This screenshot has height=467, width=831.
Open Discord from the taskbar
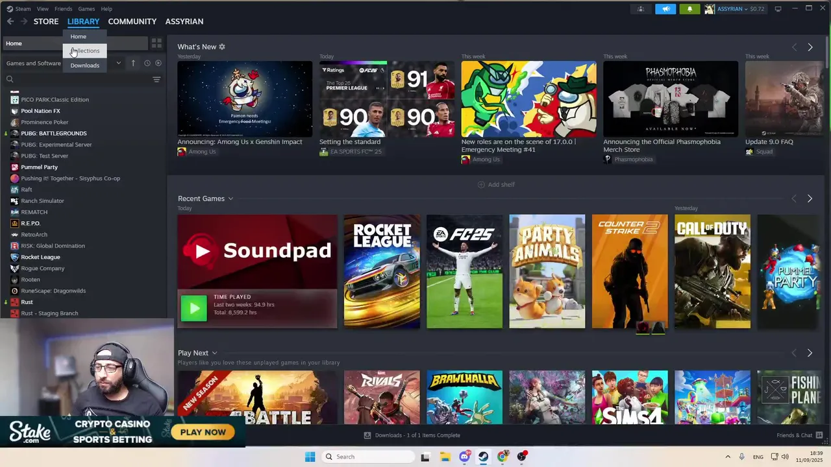464,457
